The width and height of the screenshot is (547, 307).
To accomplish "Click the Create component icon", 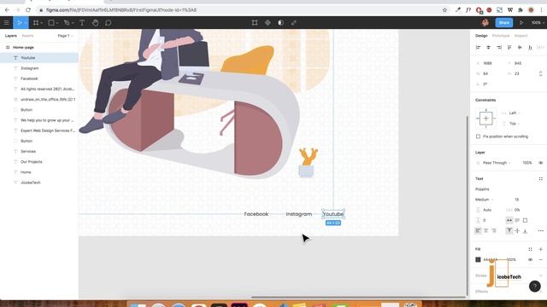I will point(268,23).
